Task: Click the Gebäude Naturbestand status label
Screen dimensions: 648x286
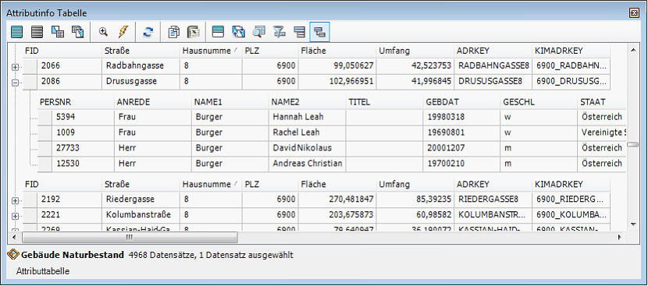Action: [x=73, y=255]
